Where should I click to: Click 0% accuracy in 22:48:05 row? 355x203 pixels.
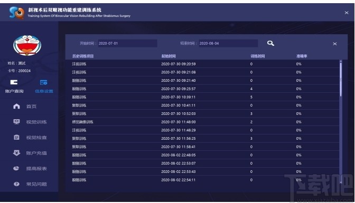click(x=298, y=155)
